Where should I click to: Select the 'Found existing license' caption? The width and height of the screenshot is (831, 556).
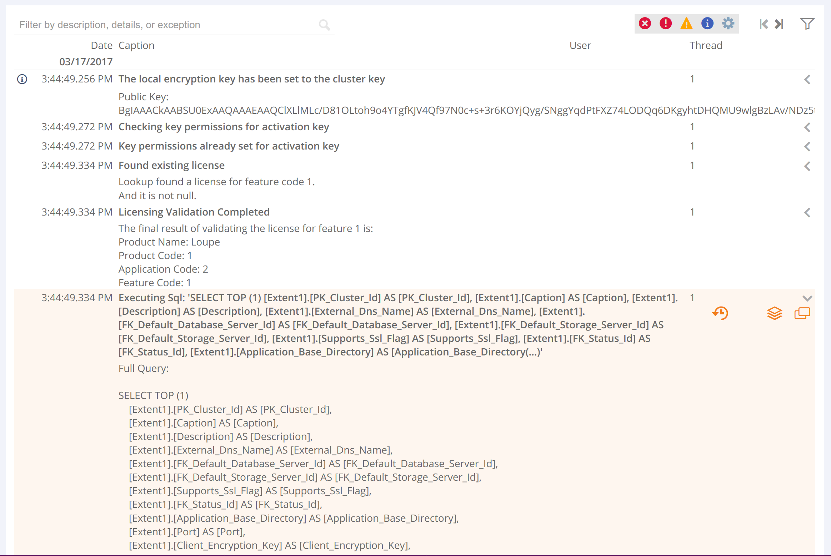[x=171, y=165]
